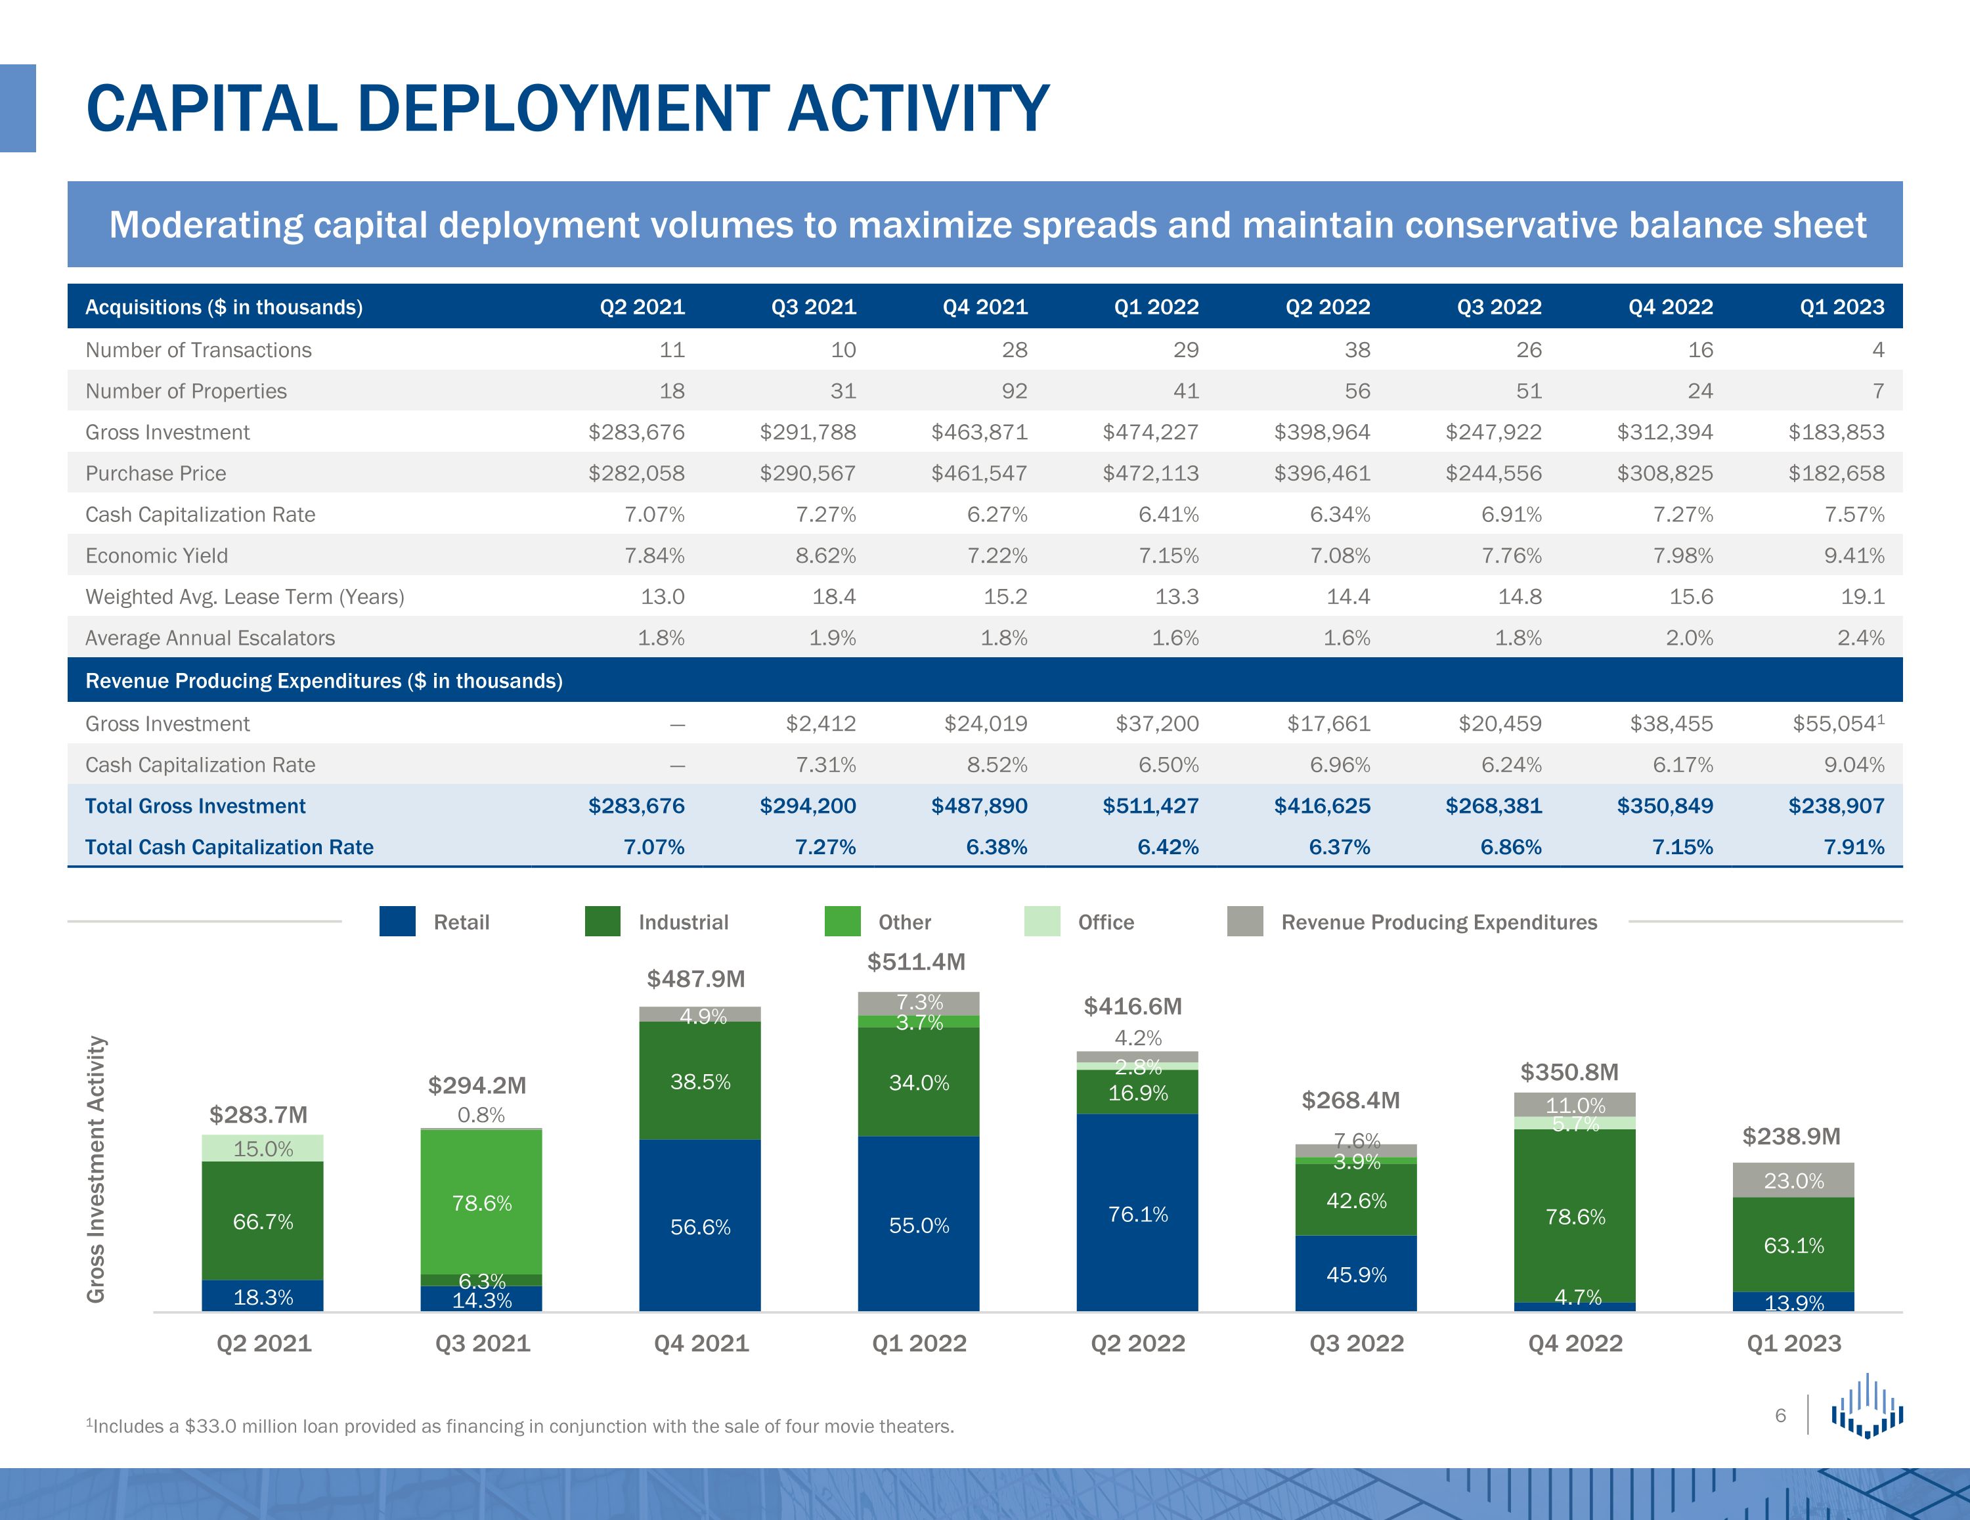Click the Industrial legend color swatch
The height and width of the screenshot is (1520, 1970).
click(603, 921)
